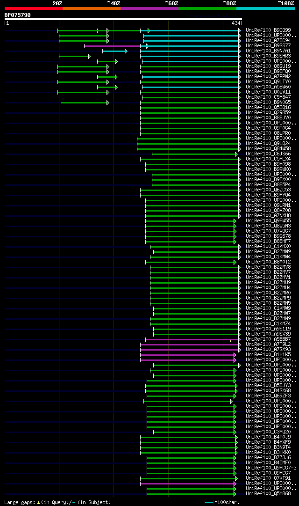The image size is (299, 506).
Task: Click hit name UniRef100_C1KMX0
Action: point(268,247)
